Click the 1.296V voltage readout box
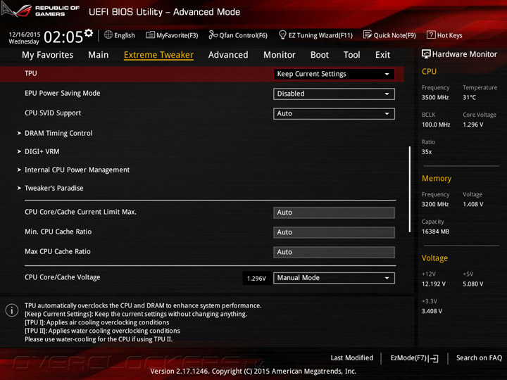The height and width of the screenshot is (380, 507). pos(256,278)
